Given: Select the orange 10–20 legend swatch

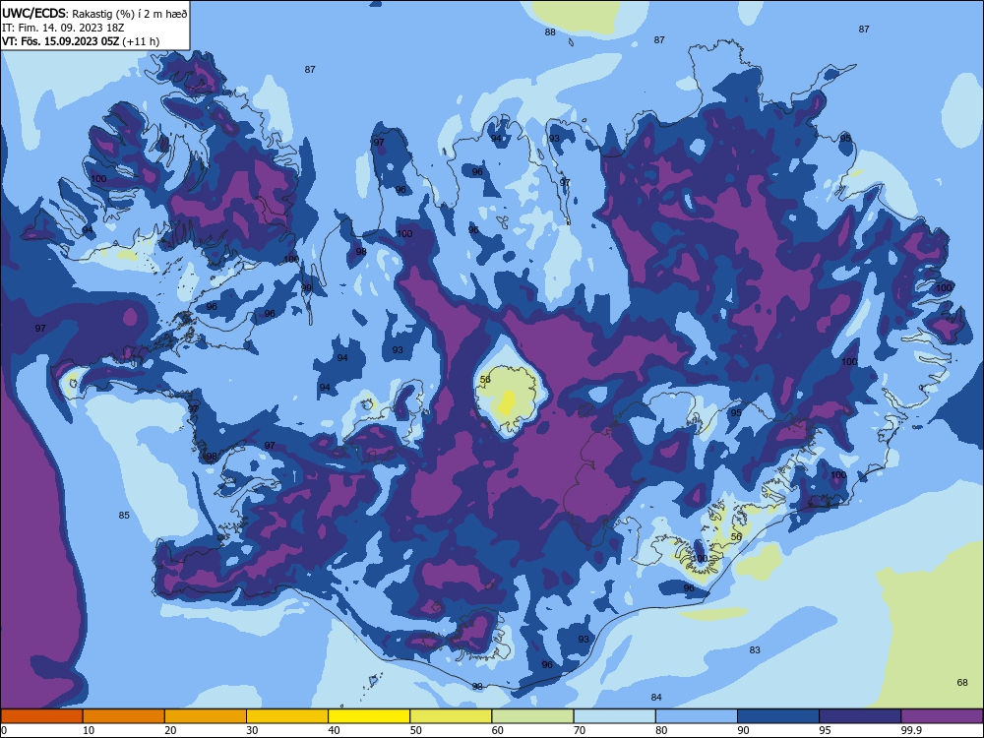Looking at the screenshot, I should tap(124, 716).
